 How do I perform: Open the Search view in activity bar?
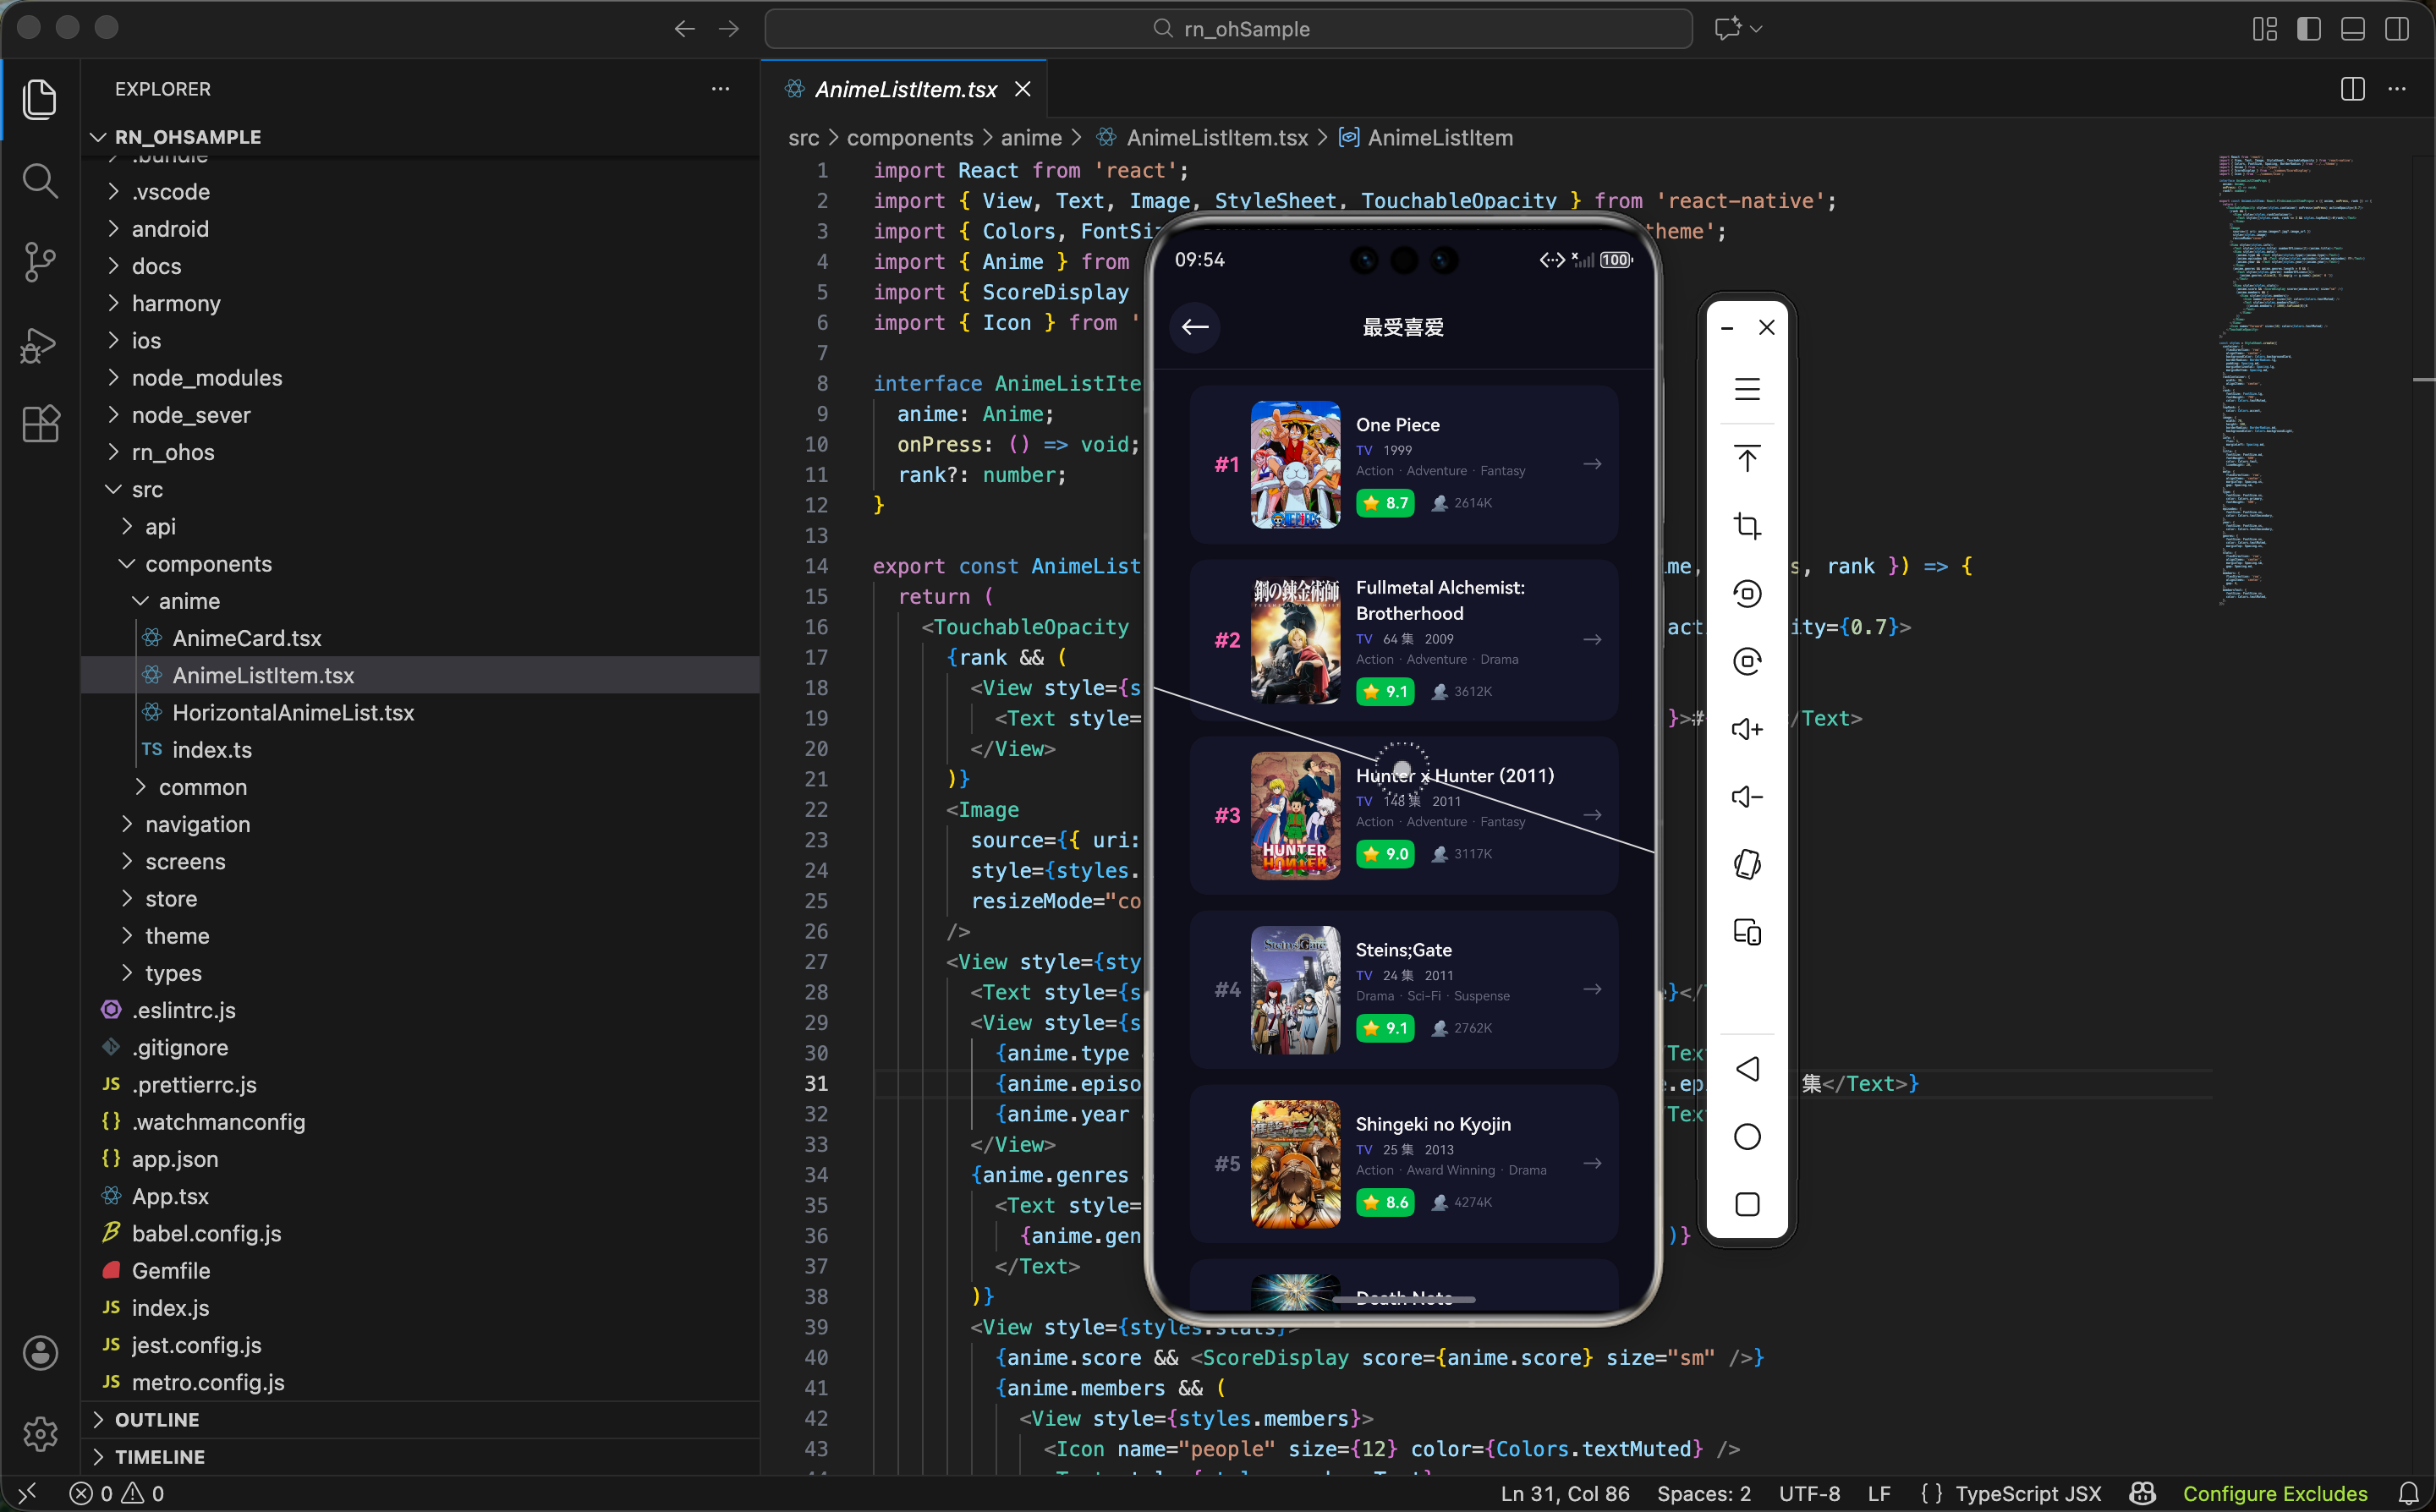point(40,181)
